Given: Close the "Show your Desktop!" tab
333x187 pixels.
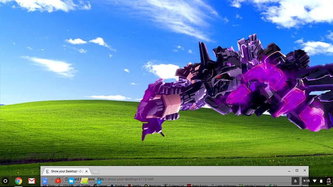Looking at the screenshot, I should (86, 171).
